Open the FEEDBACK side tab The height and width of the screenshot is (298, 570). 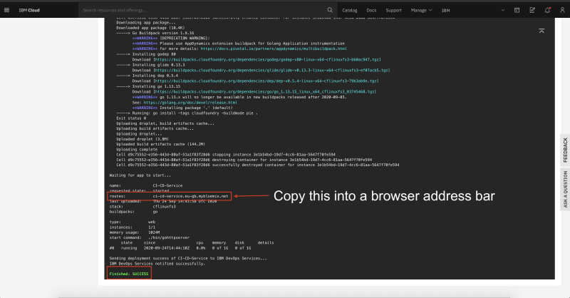(565, 150)
